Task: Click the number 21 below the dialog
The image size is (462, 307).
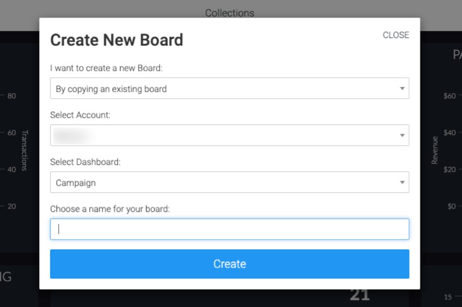Action: click(360, 295)
